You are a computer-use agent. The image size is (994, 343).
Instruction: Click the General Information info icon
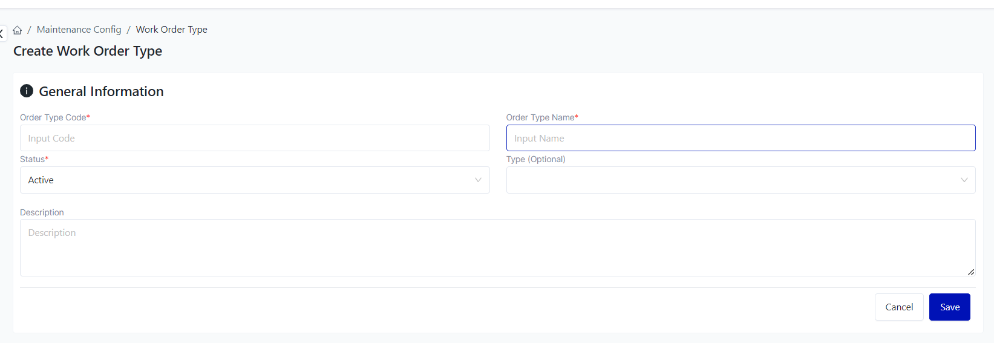27,91
